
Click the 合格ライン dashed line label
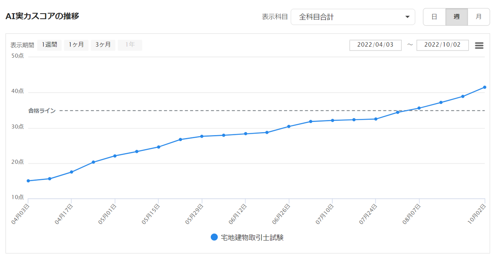[42, 111]
